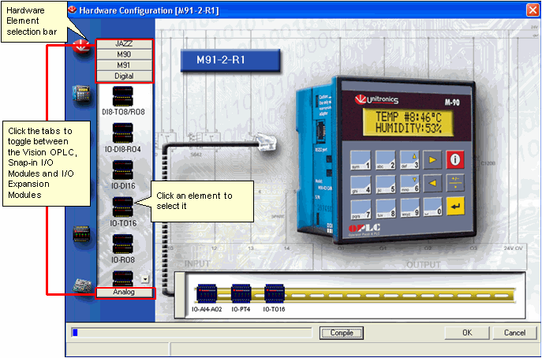This screenshot has height=358, width=542.
Task: Click the IO-PT4 module on DIN rail
Action: (x=241, y=293)
